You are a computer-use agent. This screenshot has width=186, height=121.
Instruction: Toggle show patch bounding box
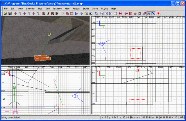tap(130, 14)
